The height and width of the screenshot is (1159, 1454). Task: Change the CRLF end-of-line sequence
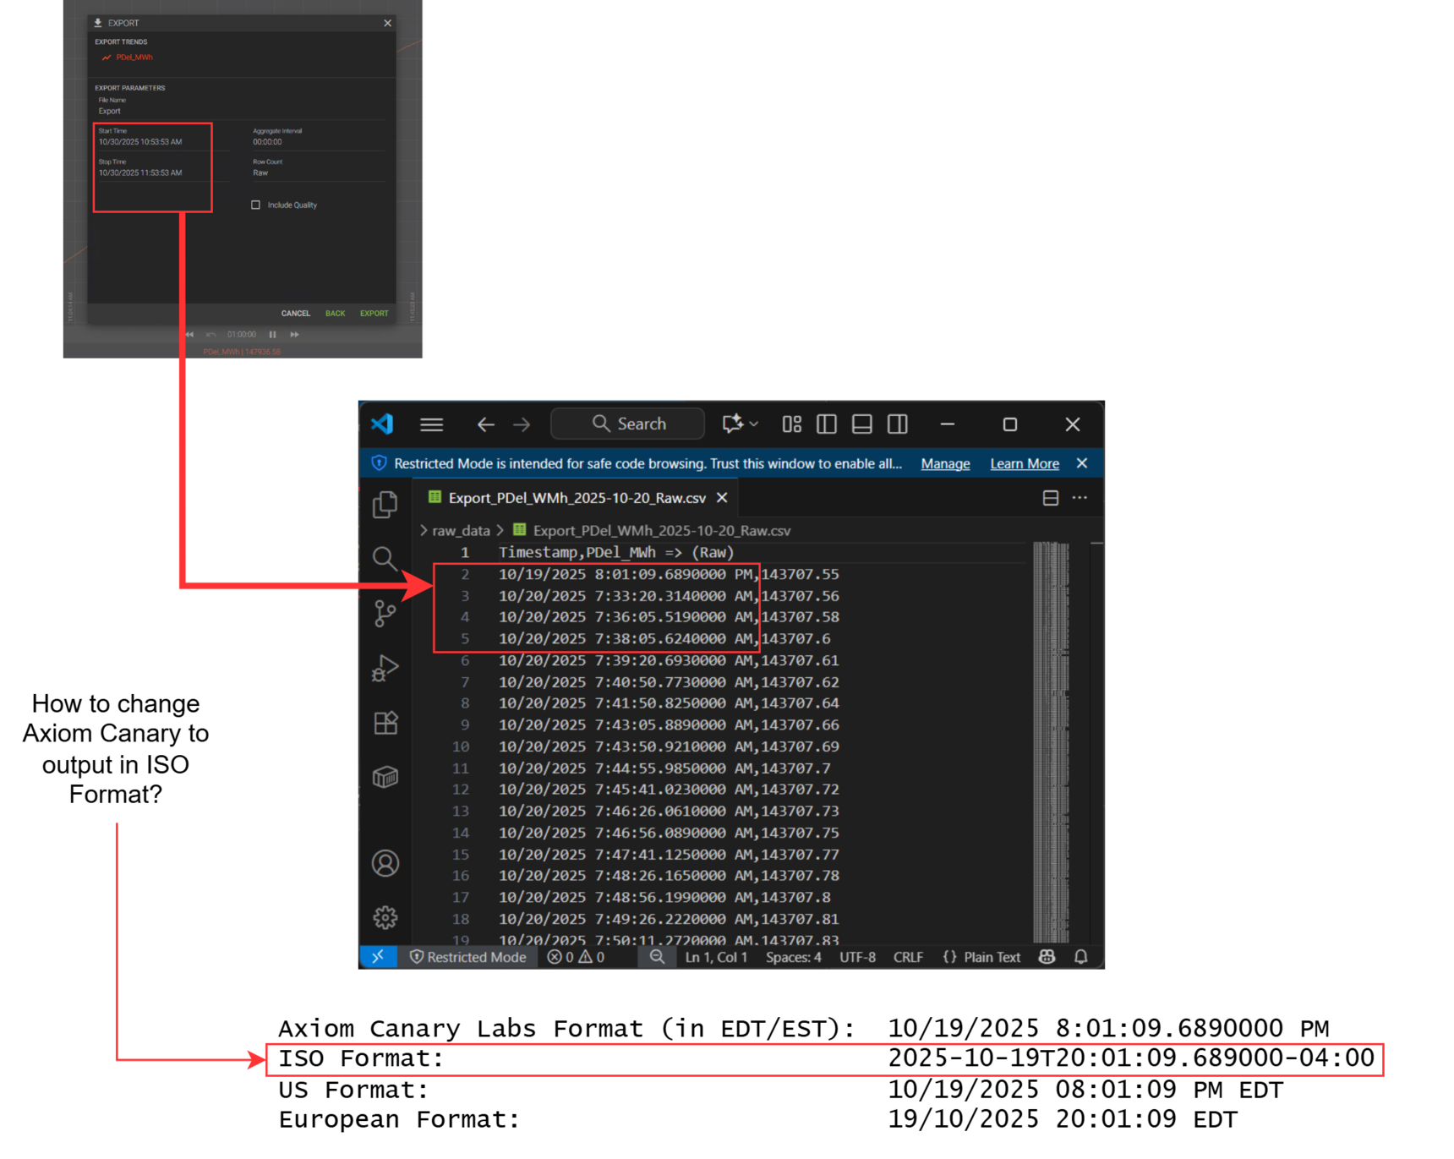pyautogui.click(x=908, y=957)
